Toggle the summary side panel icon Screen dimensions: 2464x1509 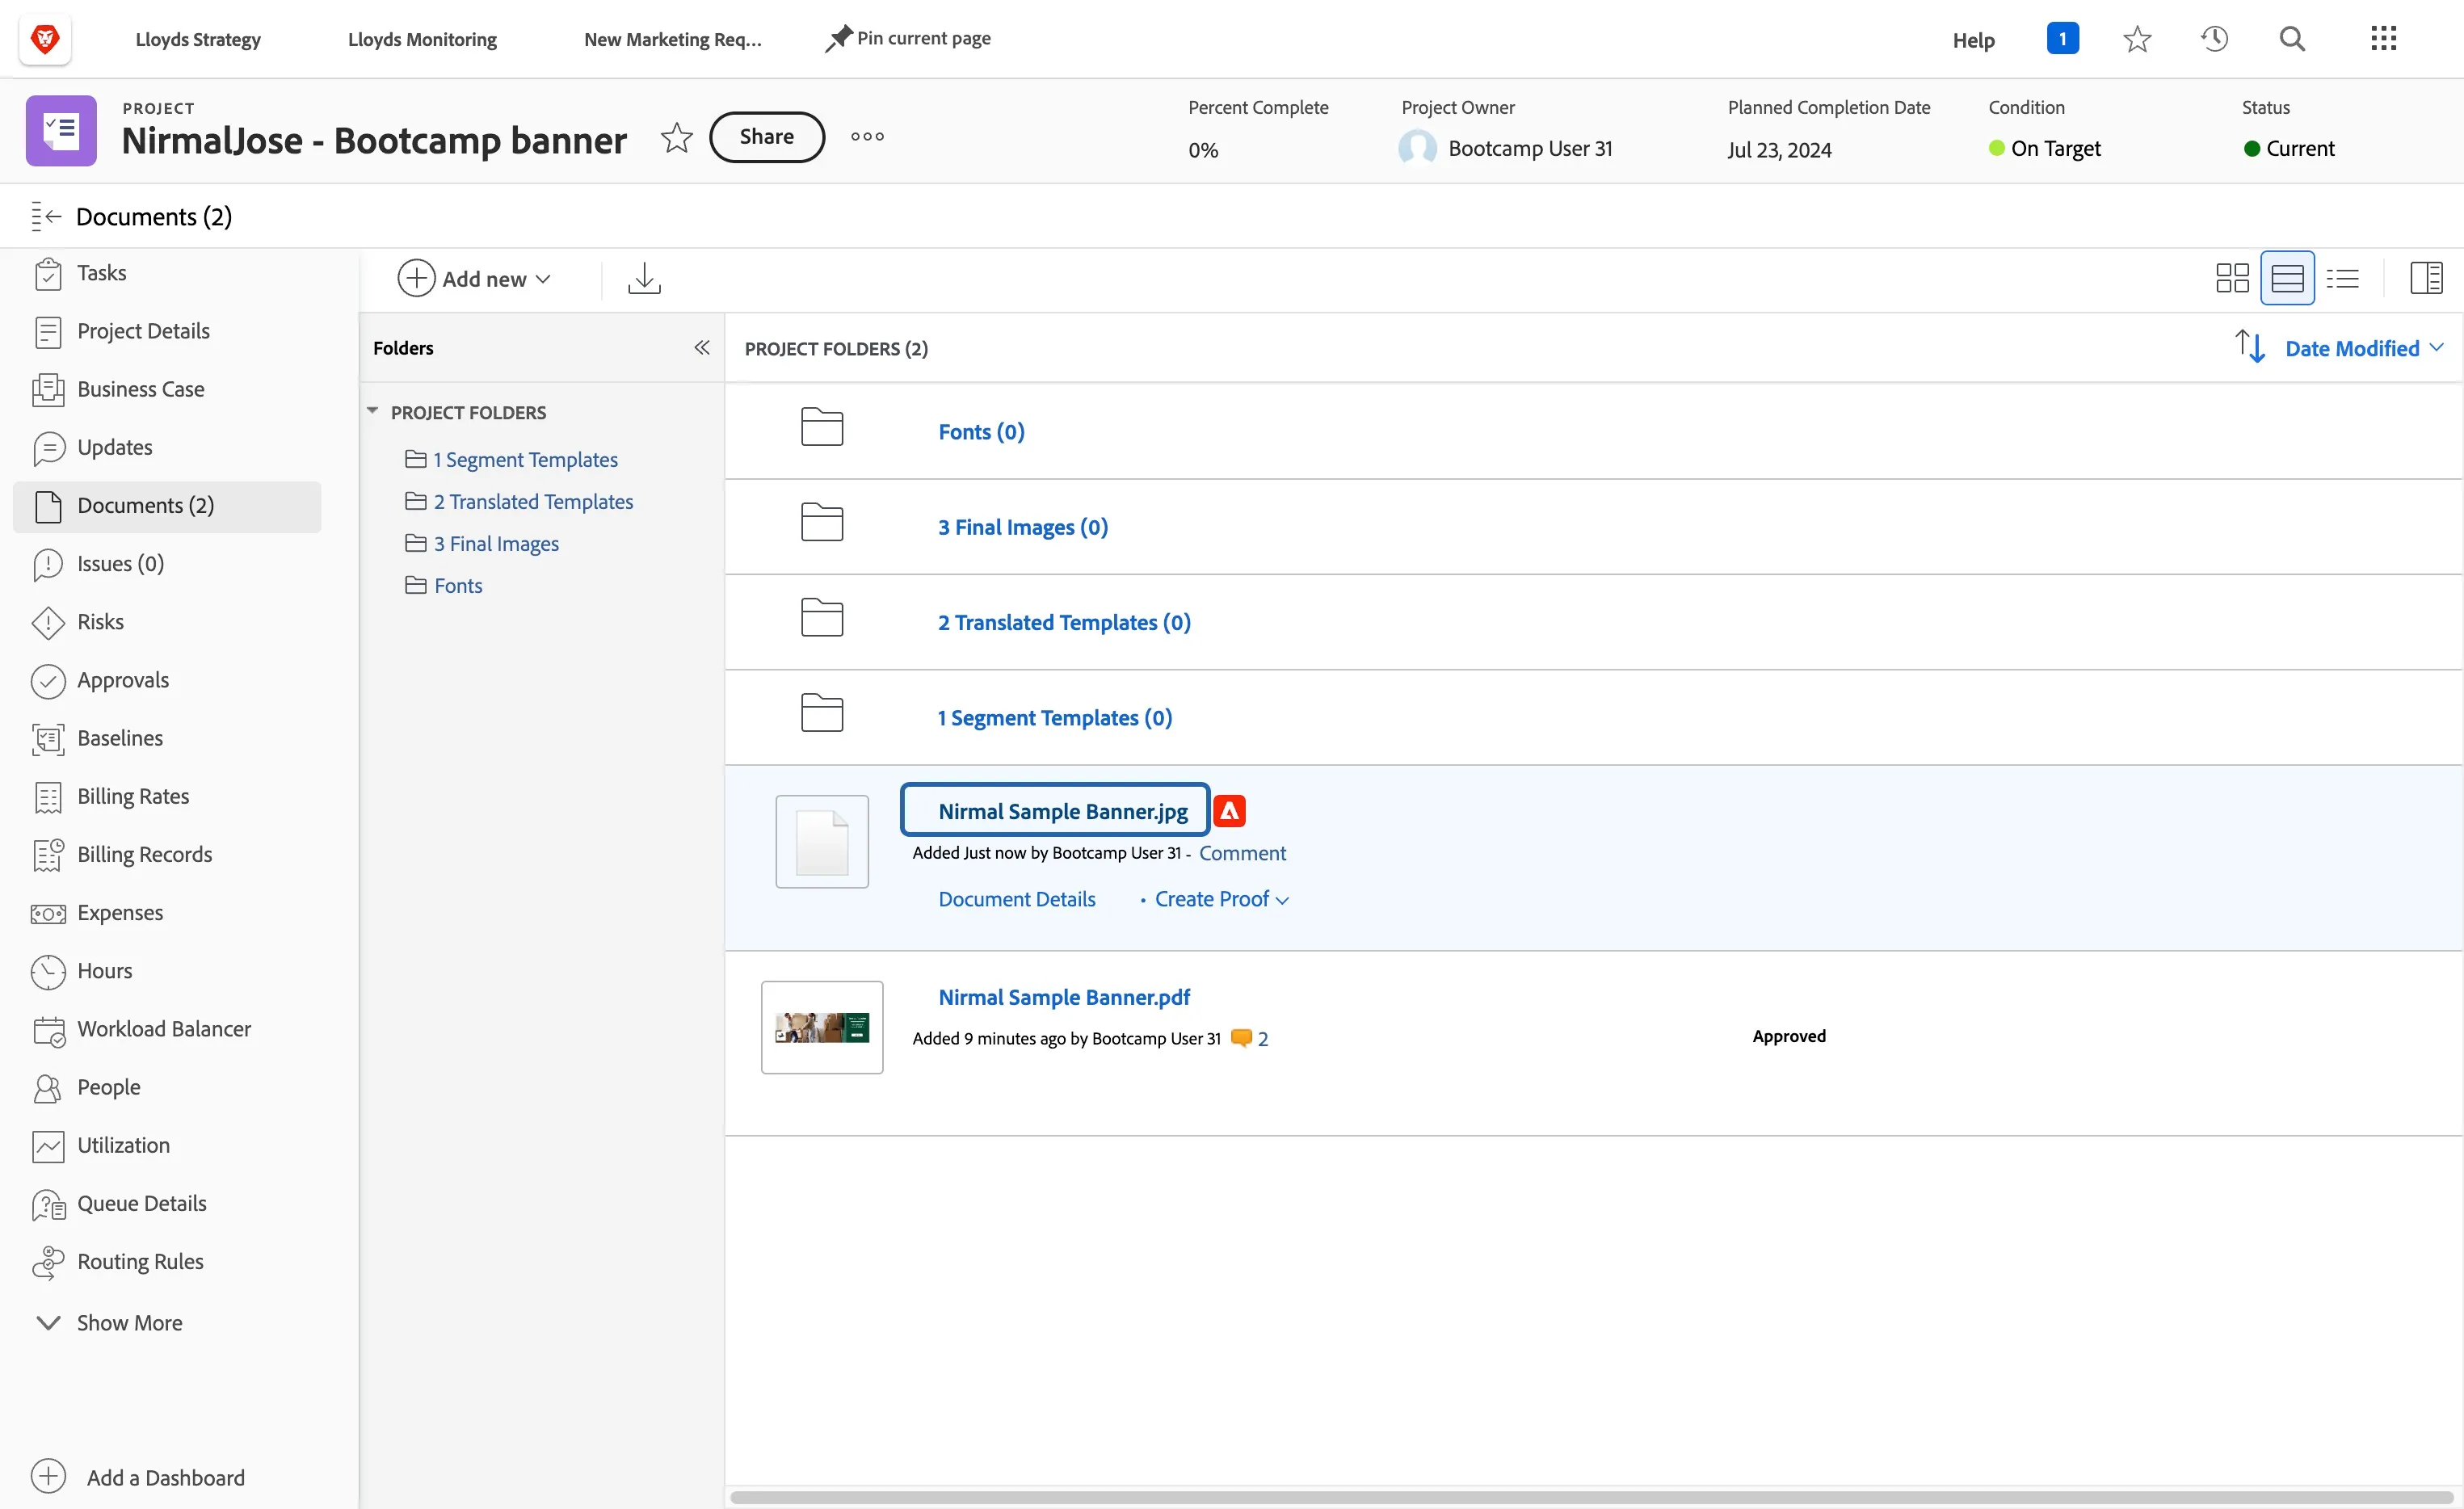pyautogui.click(x=2426, y=278)
